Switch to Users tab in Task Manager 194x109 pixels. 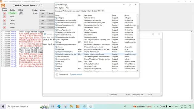coord(89,11)
